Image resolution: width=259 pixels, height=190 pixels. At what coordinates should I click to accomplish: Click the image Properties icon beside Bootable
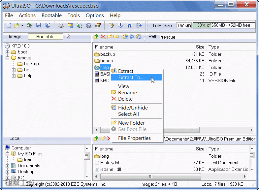(x=68, y=37)
